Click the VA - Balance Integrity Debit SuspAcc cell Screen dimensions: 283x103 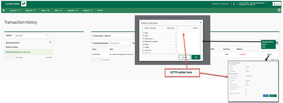point(121,54)
